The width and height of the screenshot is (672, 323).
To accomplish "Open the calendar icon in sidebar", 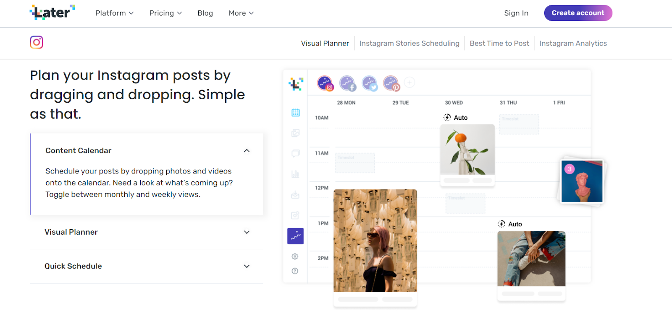I will [296, 112].
